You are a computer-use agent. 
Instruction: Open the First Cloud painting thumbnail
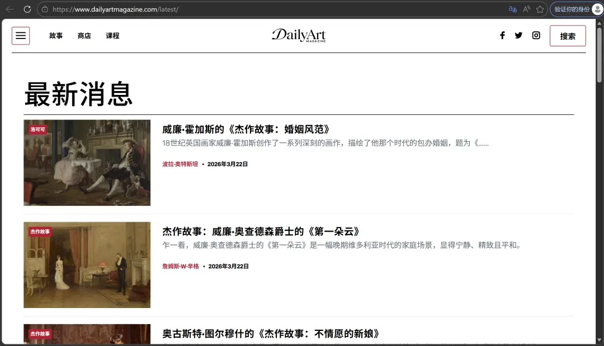click(87, 265)
